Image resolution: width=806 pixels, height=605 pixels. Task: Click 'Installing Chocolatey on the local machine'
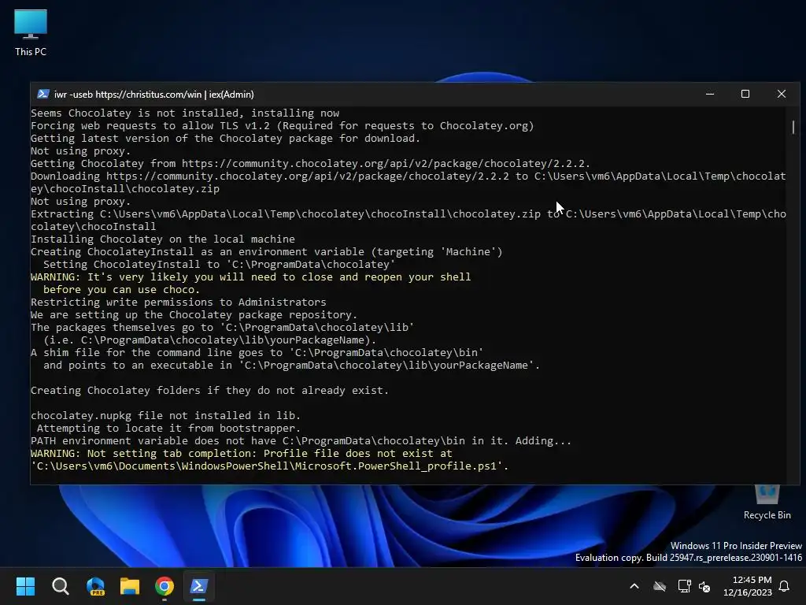point(163,239)
